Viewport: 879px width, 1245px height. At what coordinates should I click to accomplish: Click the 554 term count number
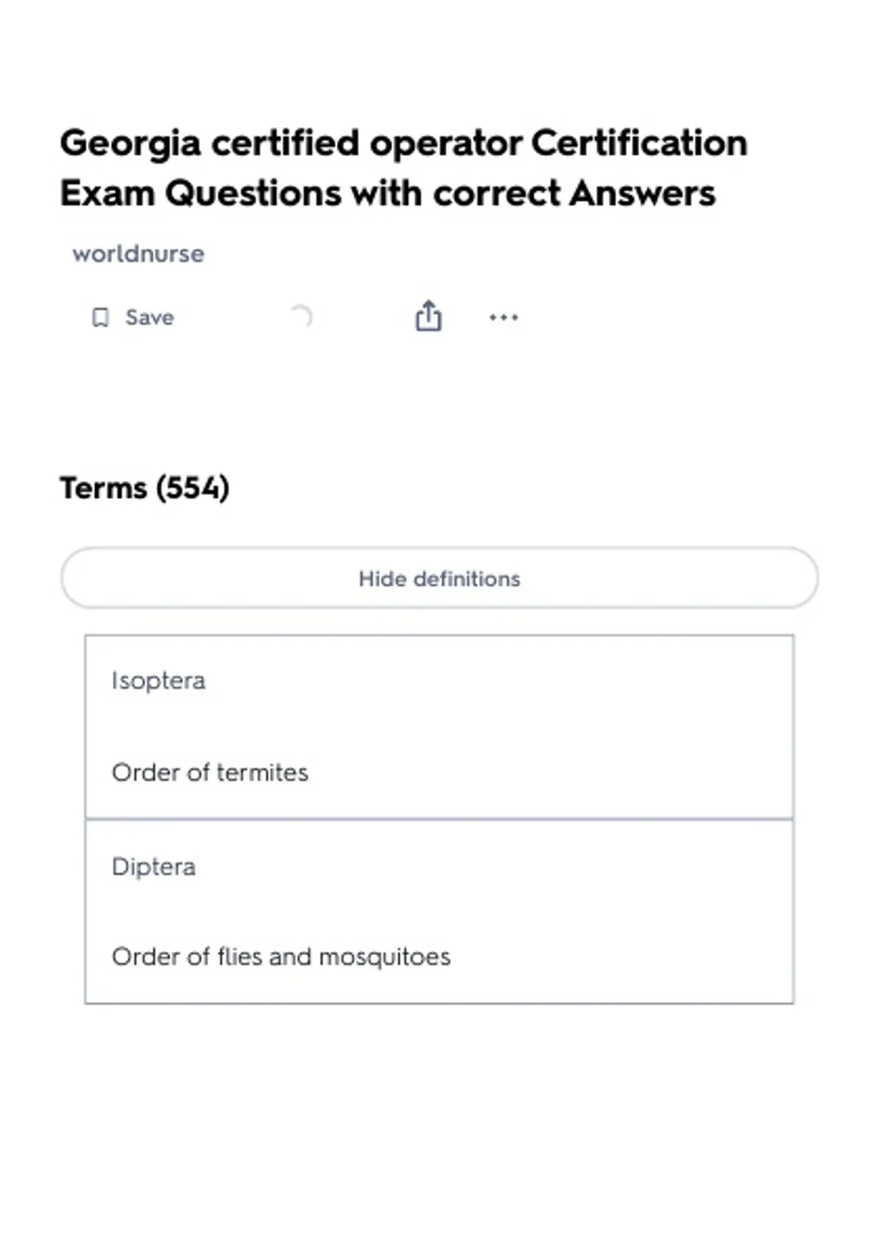(192, 488)
